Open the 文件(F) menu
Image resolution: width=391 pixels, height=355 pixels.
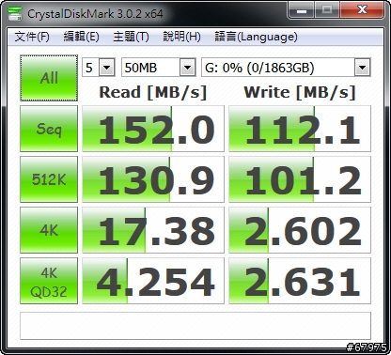tap(32, 37)
